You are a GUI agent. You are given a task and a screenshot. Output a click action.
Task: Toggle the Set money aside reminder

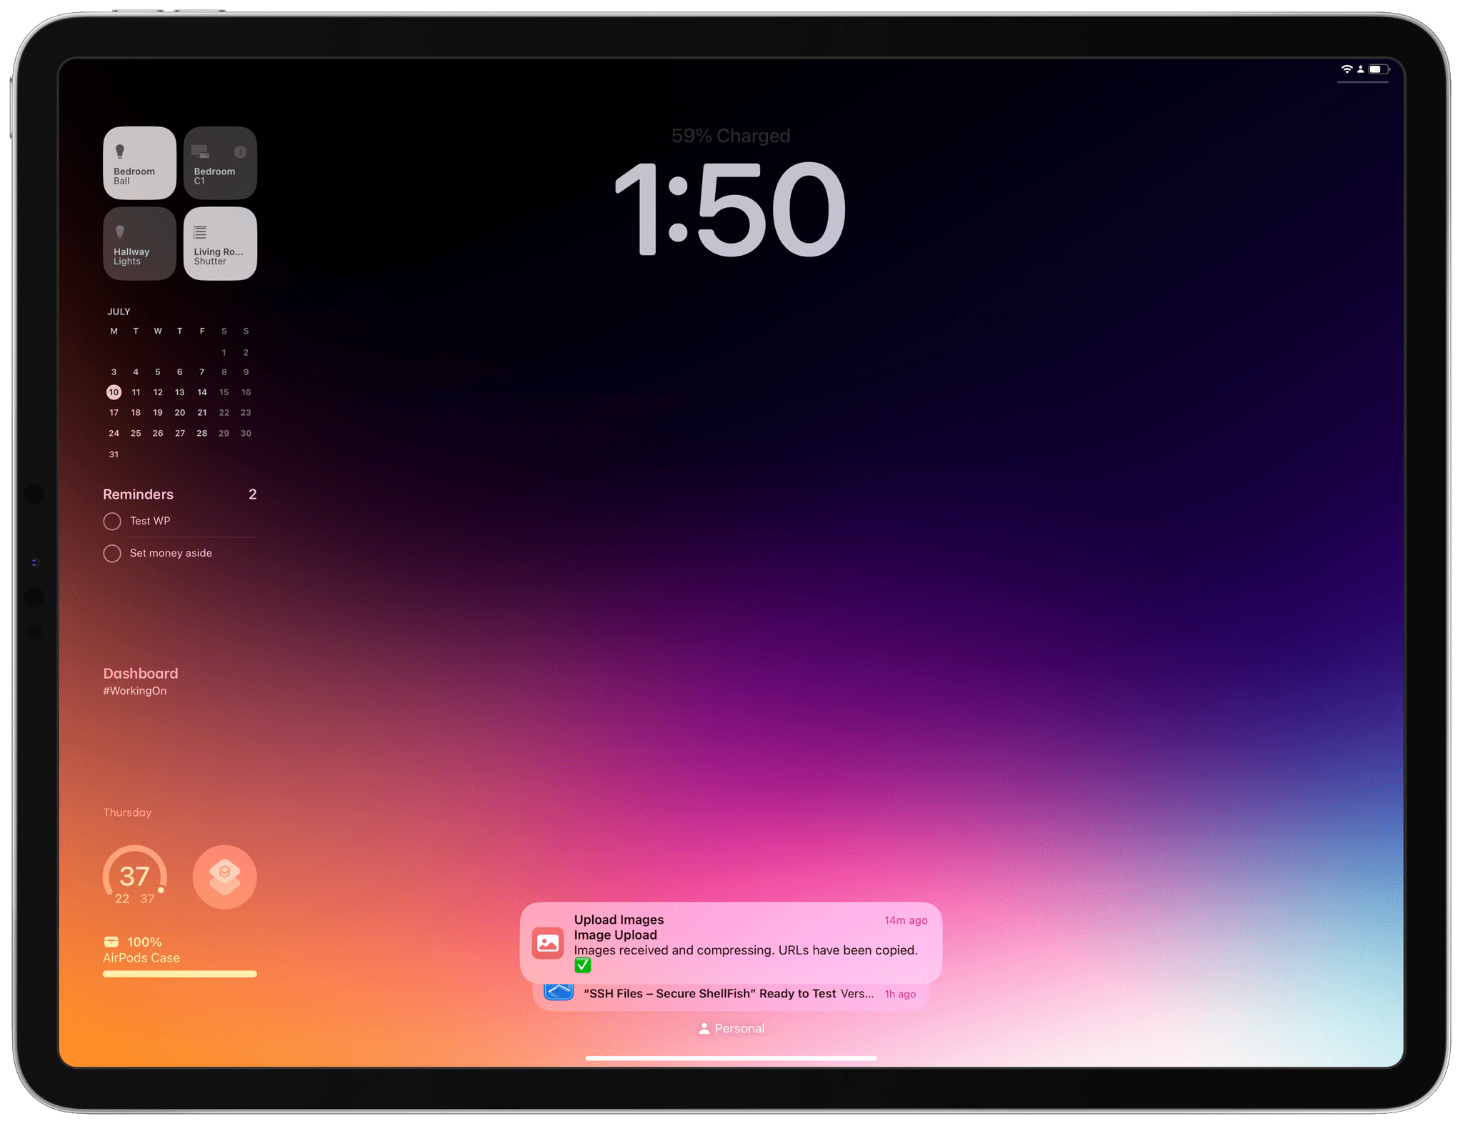coord(111,552)
